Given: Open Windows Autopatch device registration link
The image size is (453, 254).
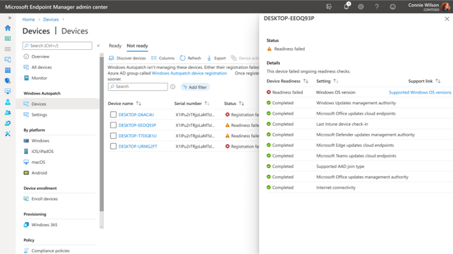Looking at the screenshot, I should tap(189, 73).
